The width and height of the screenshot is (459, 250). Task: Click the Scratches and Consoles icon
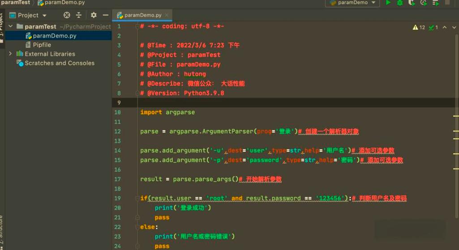click(20, 63)
